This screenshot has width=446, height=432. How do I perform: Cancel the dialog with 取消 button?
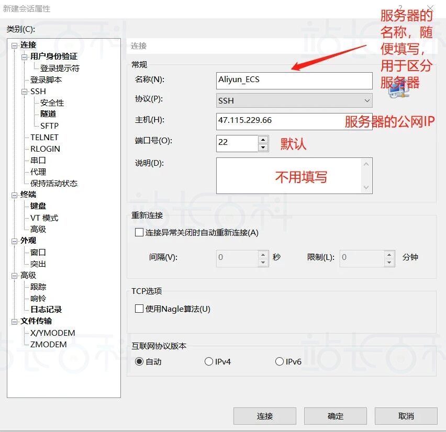[406, 416]
